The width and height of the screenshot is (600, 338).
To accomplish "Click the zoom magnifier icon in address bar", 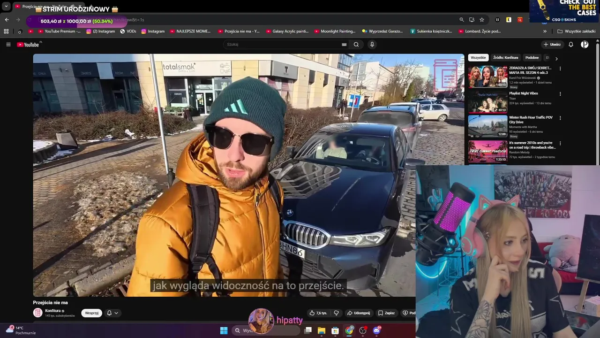I will [x=462, y=20].
